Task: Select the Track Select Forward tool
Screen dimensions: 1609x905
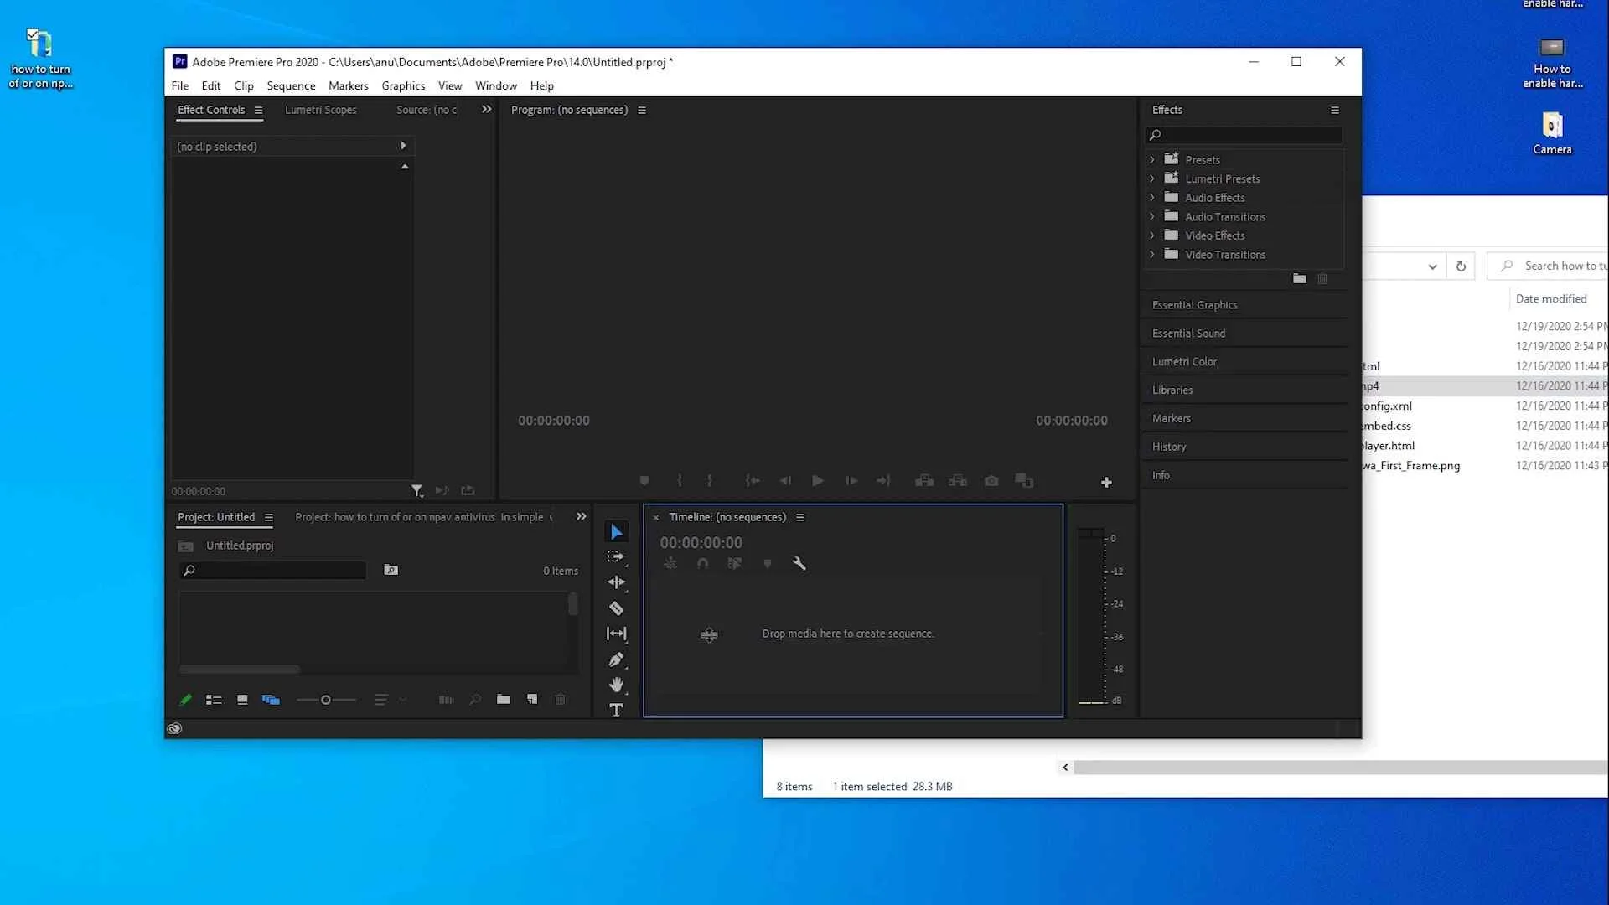Action: pos(616,556)
